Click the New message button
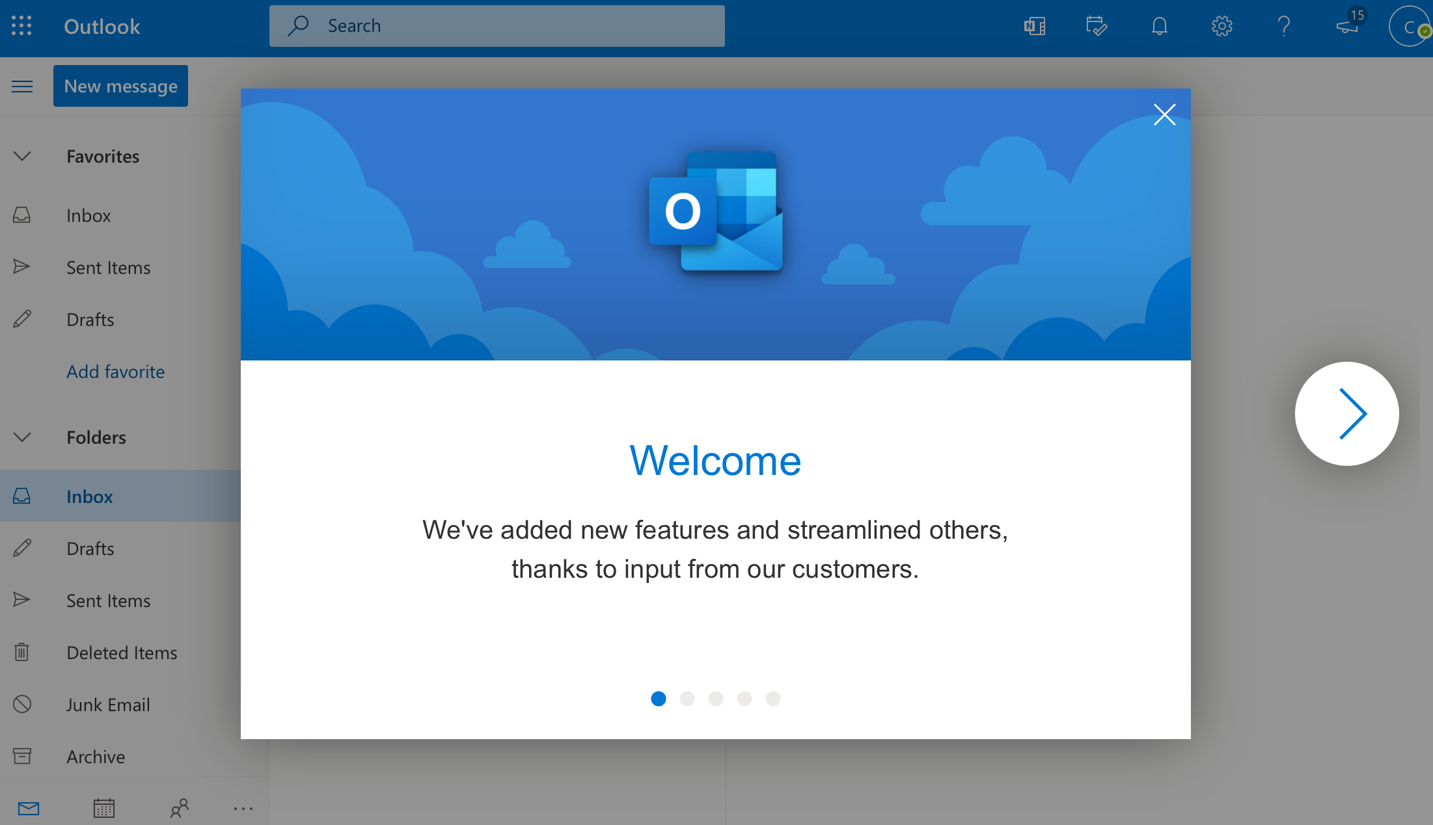 click(x=120, y=86)
